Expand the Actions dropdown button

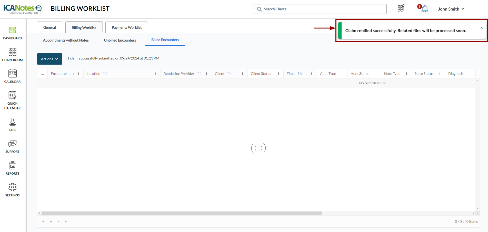click(49, 59)
